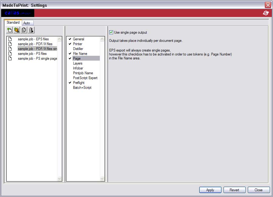Go to the File Name section
Viewport: 273px width, 197px height.
80,54
